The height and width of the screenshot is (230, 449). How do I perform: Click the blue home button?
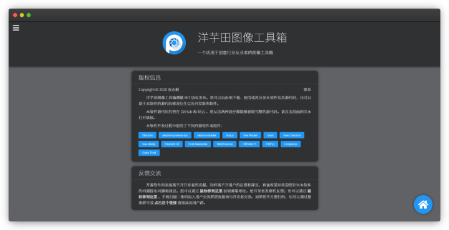(423, 204)
